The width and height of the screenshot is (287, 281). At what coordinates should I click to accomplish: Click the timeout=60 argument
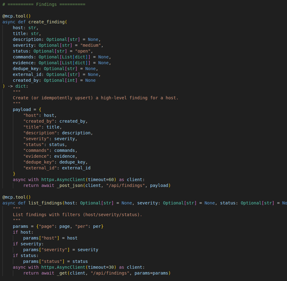coord(101,180)
